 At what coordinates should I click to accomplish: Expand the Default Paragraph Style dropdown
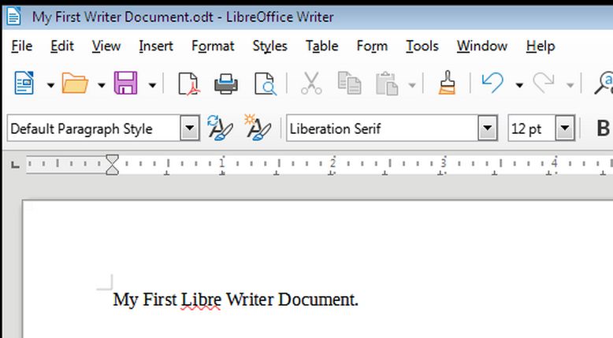[190, 128]
